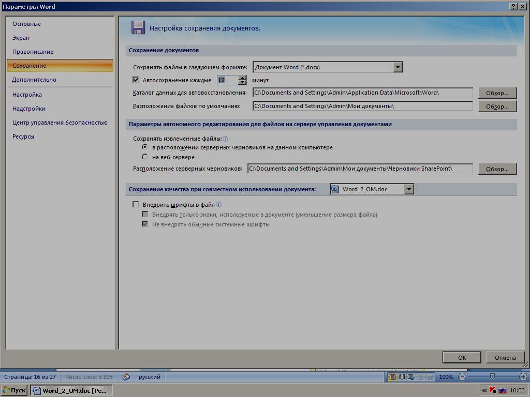Click the 'Отмена' cancel button
This screenshot has width=530, height=397.
pyautogui.click(x=505, y=358)
